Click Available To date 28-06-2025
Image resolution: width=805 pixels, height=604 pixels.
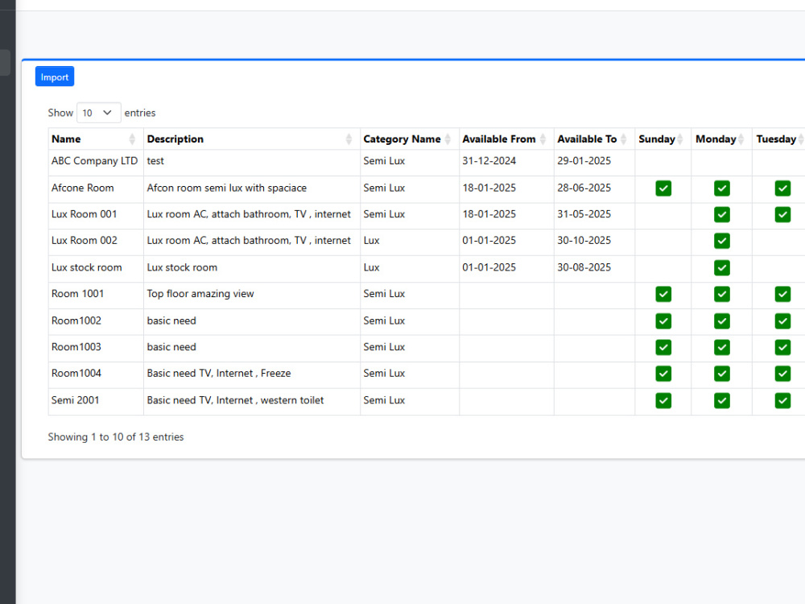click(584, 188)
